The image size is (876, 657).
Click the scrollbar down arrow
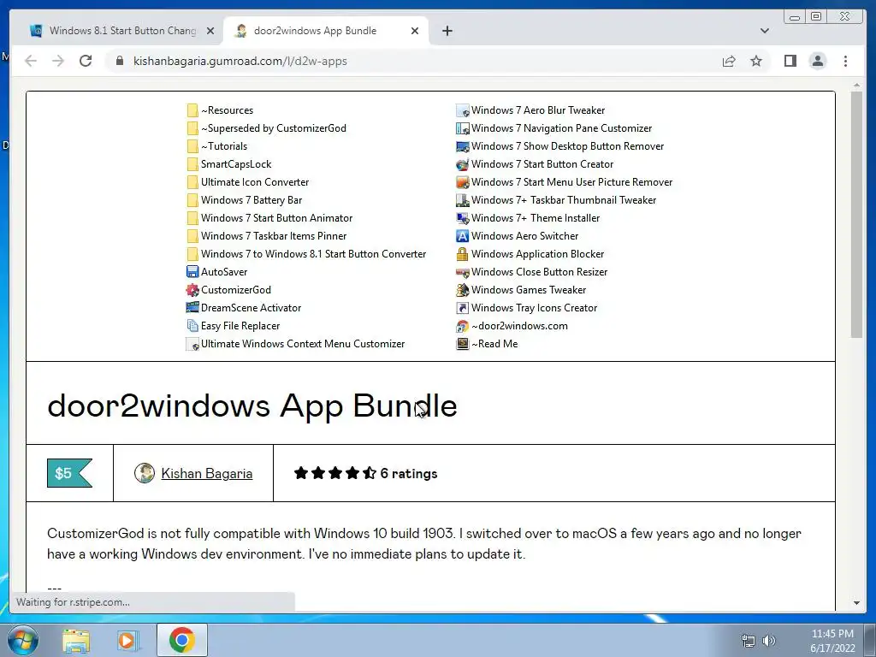point(856,603)
